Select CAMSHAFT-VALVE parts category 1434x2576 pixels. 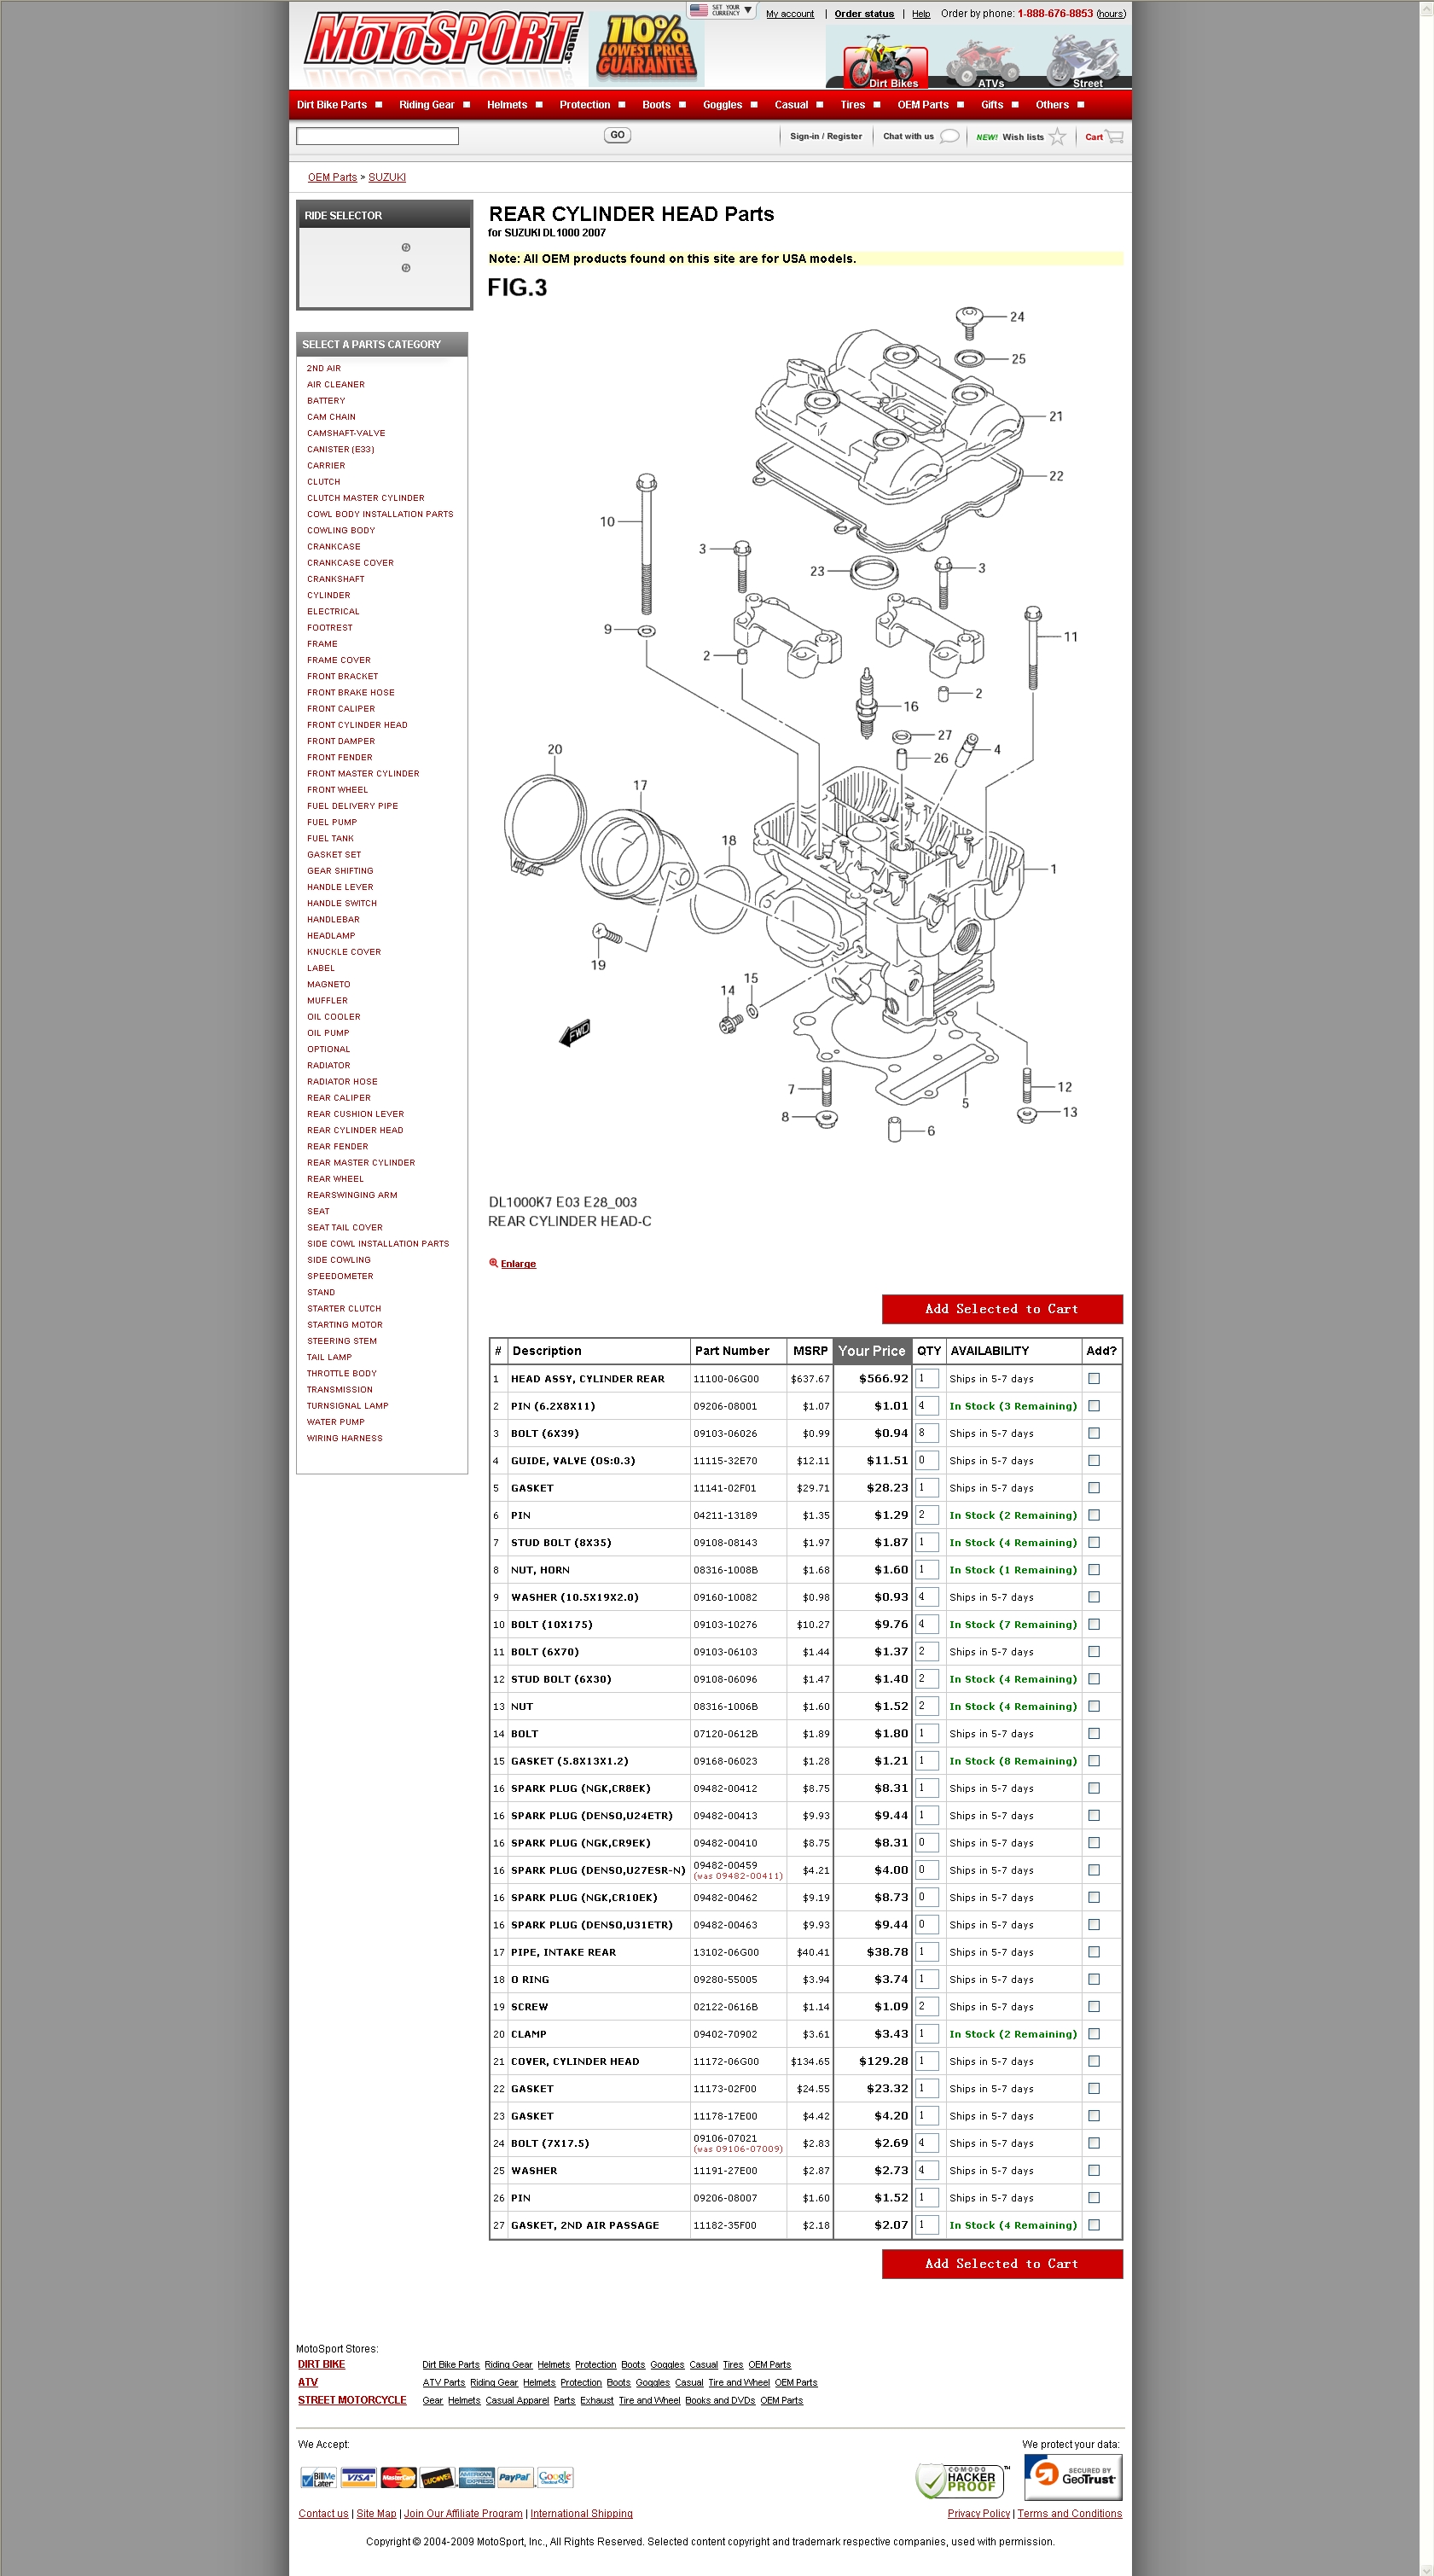point(346,433)
